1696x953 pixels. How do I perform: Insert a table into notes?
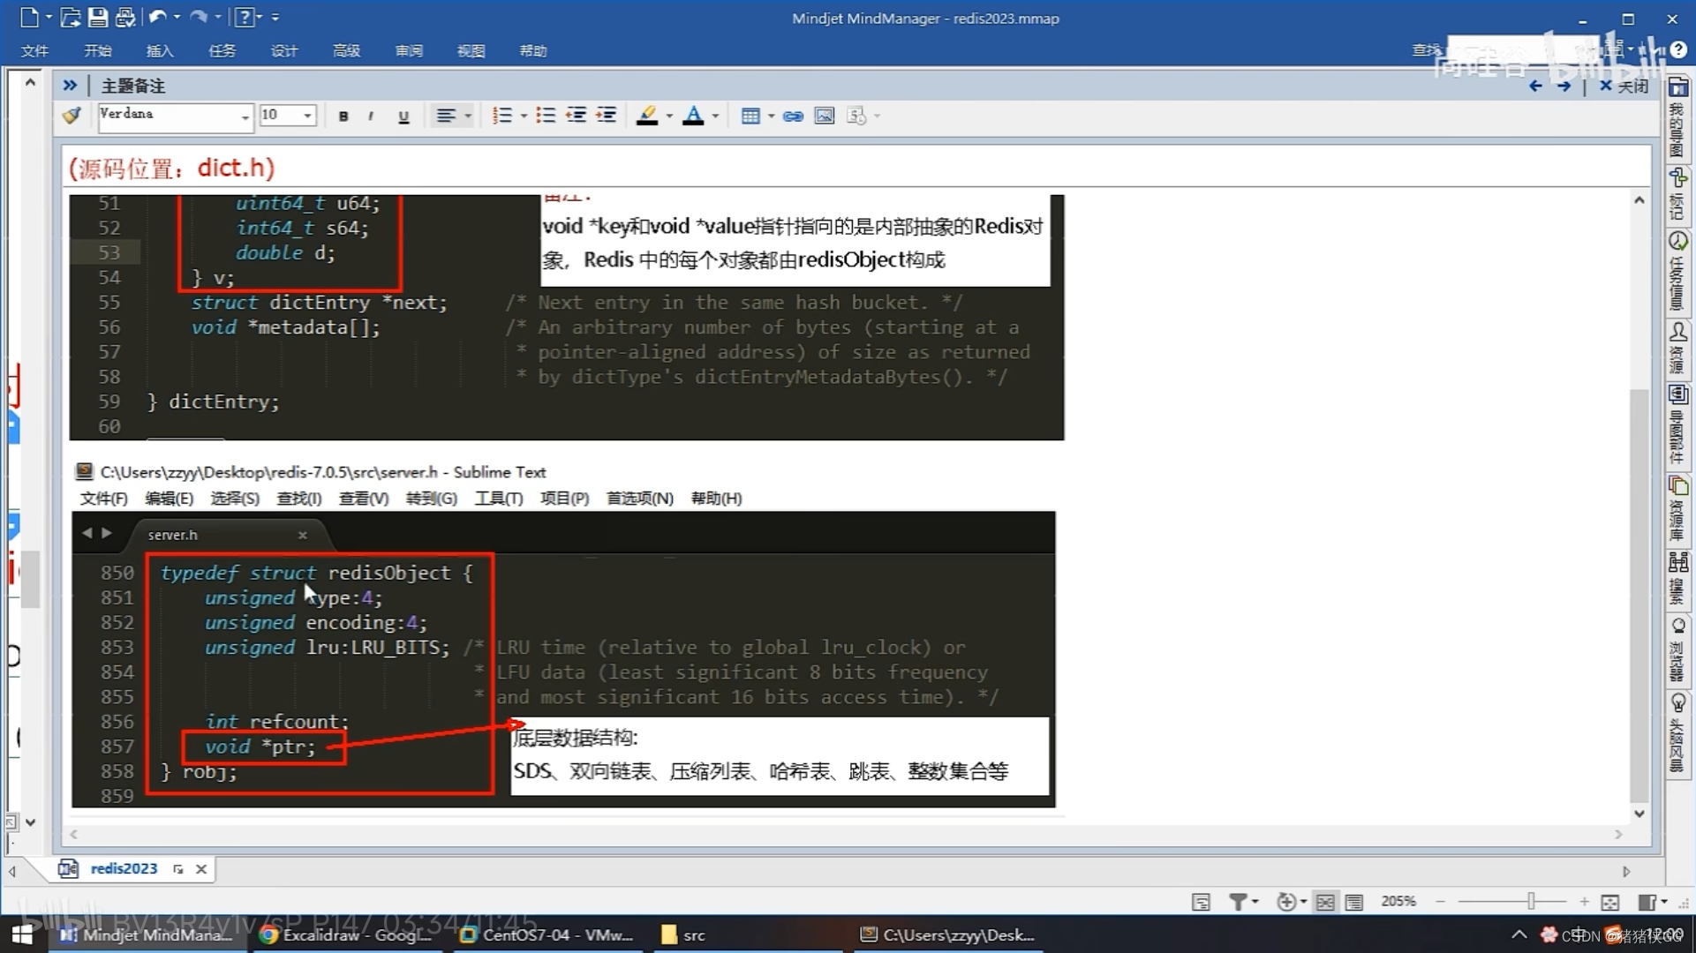coord(750,116)
